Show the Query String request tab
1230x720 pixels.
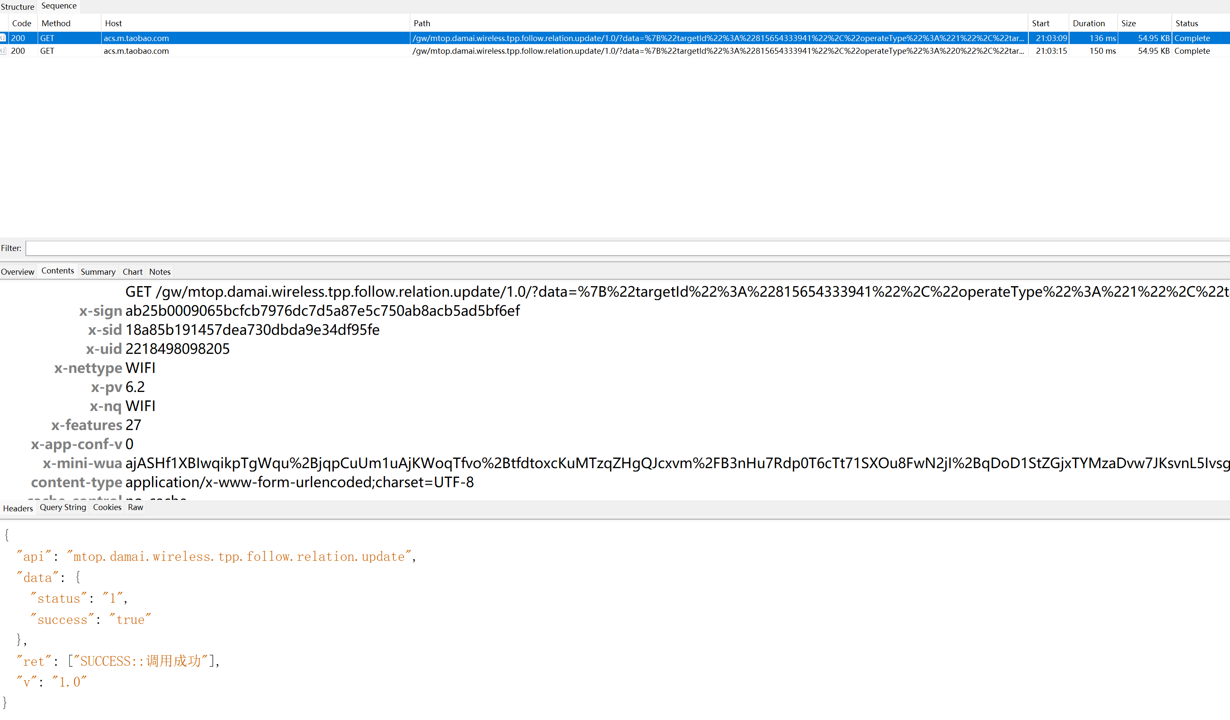pos(63,508)
